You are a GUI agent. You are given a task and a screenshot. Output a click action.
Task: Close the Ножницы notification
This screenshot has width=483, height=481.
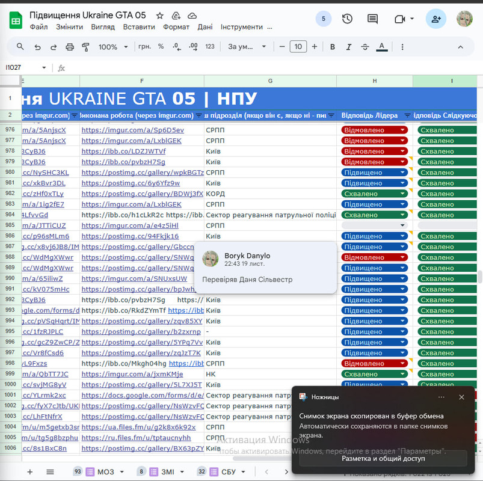[461, 397]
